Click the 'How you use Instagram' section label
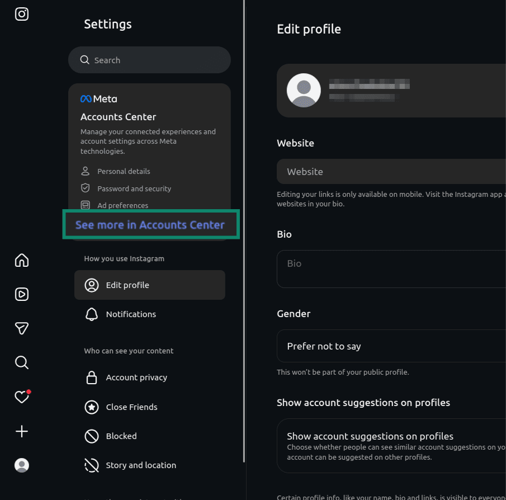 coord(124,258)
